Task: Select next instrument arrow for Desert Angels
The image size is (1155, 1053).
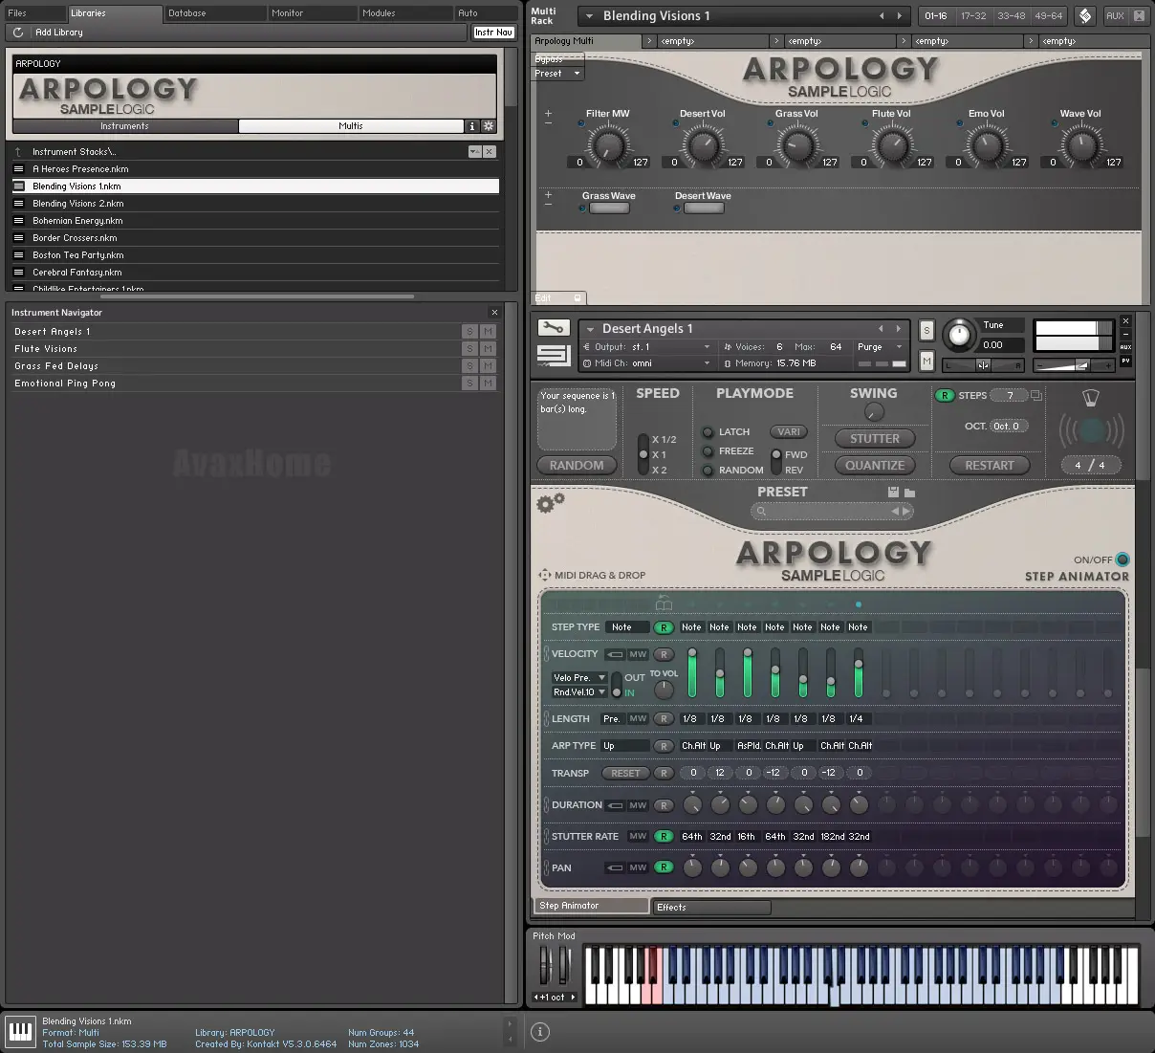Action: pos(899,328)
